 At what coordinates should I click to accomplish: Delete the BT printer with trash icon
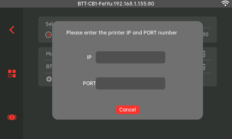pos(204,67)
